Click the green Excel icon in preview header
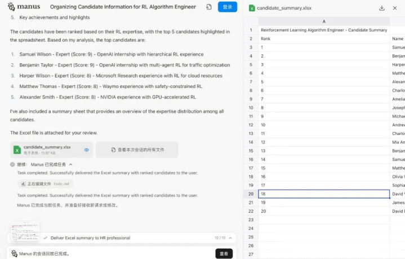The height and width of the screenshot is (259, 405). point(252,8)
